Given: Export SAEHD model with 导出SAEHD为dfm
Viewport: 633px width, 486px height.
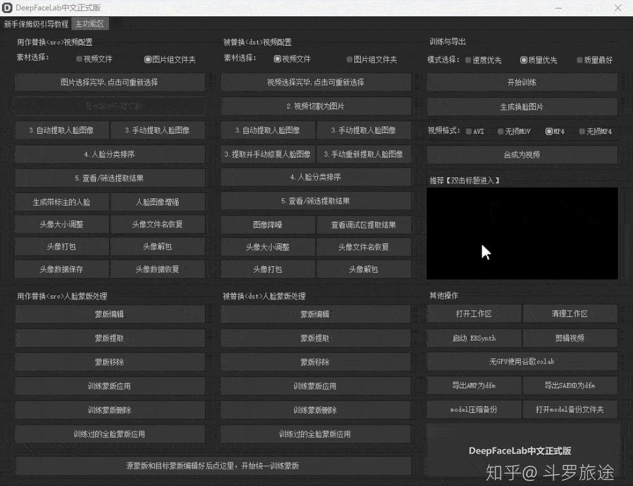Looking at the screenshot, I should 570,386.
